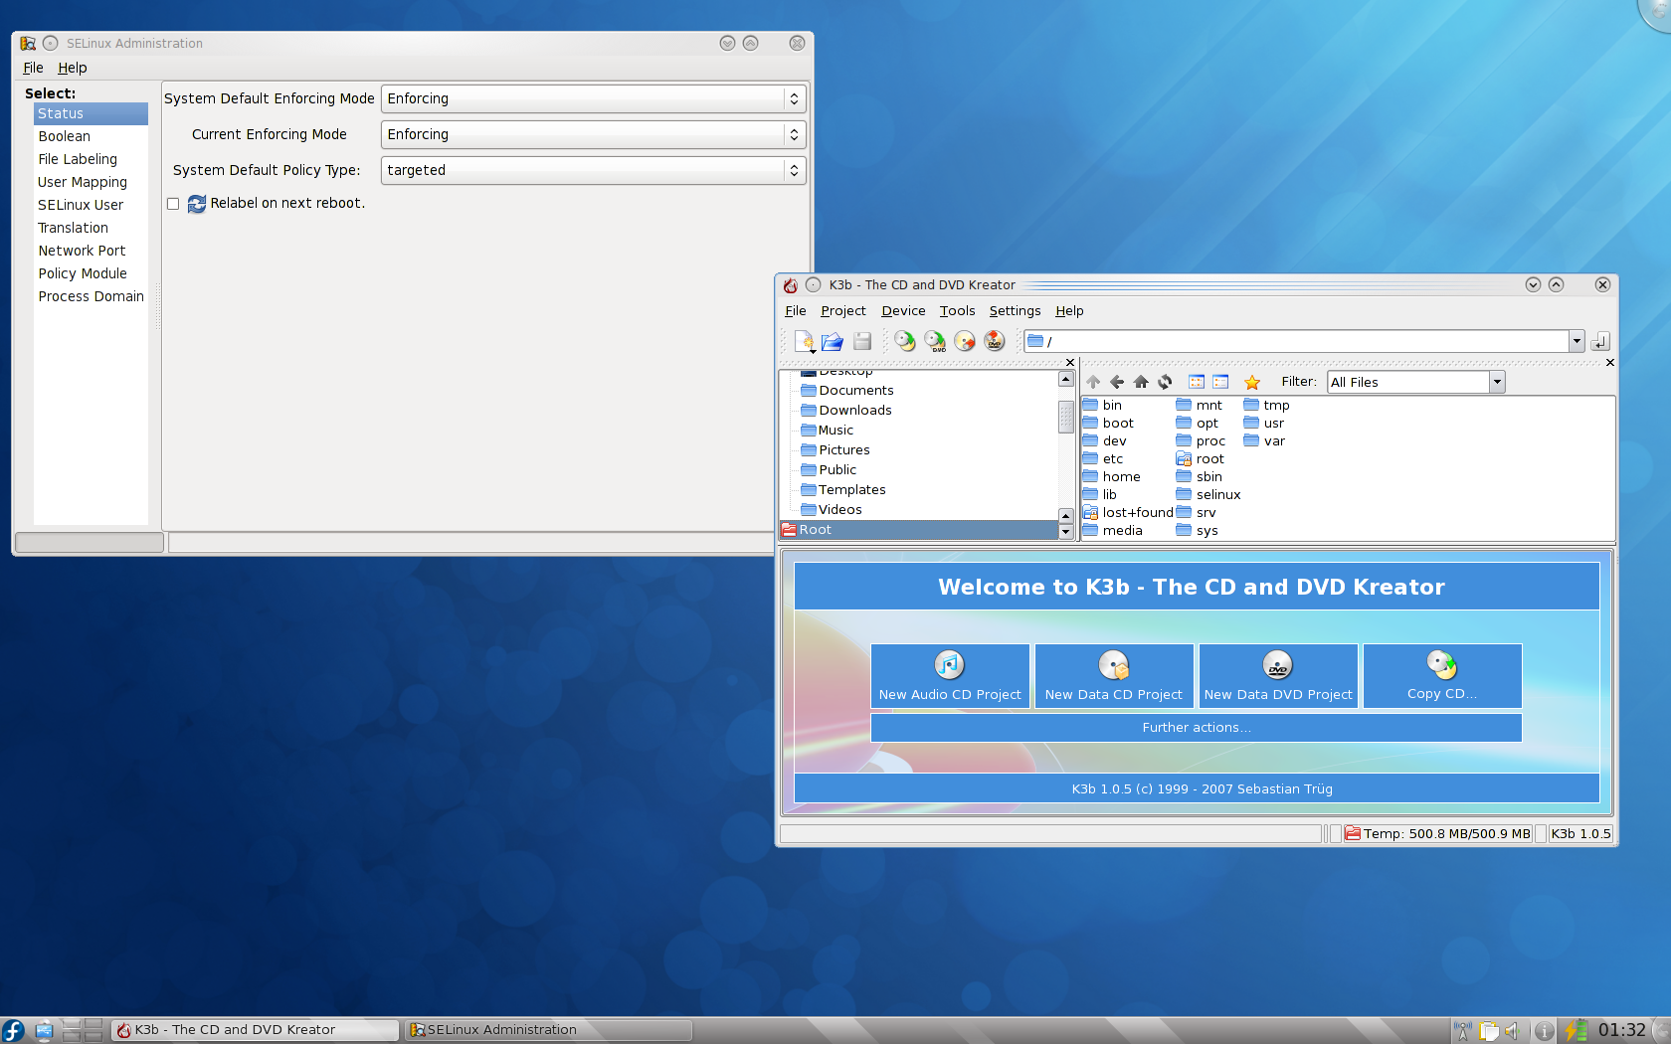Click the go button beside the path field
This screenshot has width=1671, height=1044.
pos(1599,341)
